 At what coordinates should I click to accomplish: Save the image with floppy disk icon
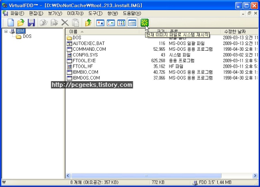tap(31, 23)
